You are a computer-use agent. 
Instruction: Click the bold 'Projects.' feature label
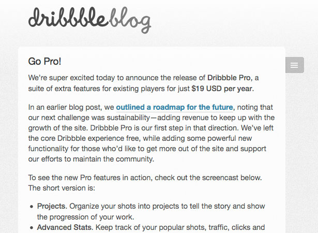pyautogui.click(x=52, y=206)
